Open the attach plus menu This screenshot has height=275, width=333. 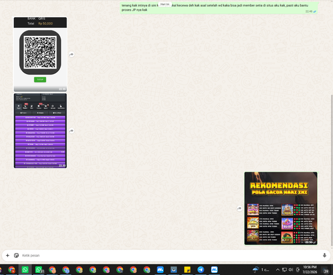point(7,255)
